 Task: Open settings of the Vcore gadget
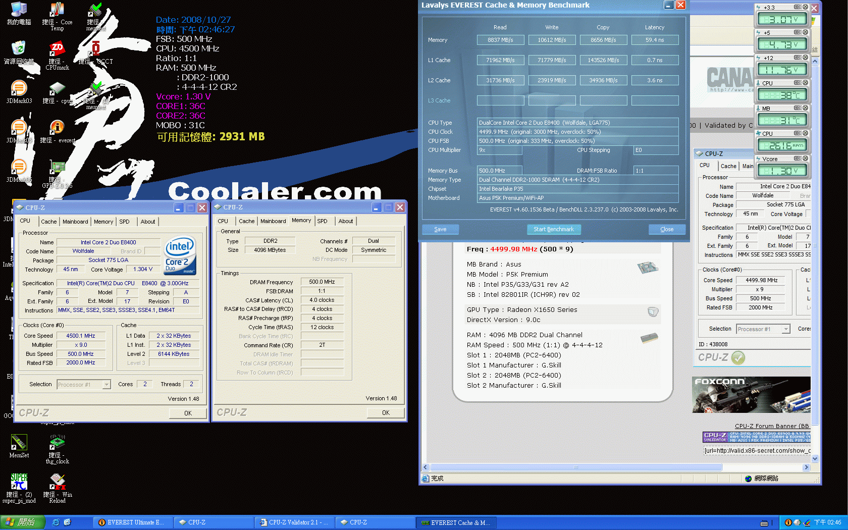pos(798,158)
